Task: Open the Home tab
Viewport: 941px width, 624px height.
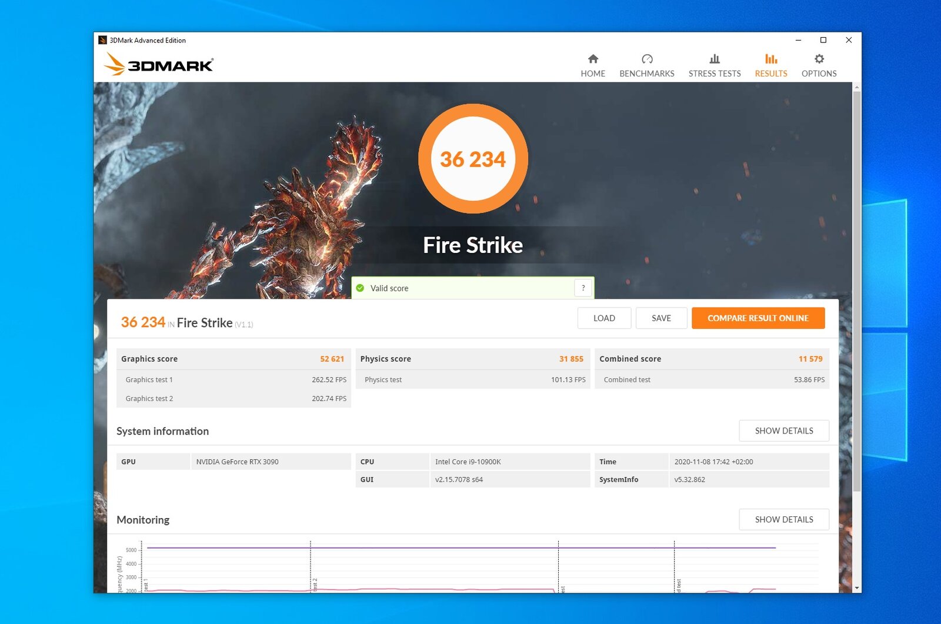Action: point(593,66)
